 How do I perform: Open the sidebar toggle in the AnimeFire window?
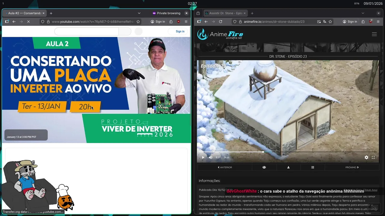[199, 22]
